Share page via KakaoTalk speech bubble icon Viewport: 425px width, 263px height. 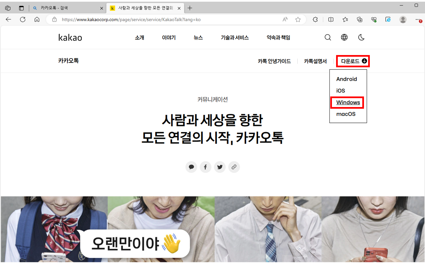point(191,167)
